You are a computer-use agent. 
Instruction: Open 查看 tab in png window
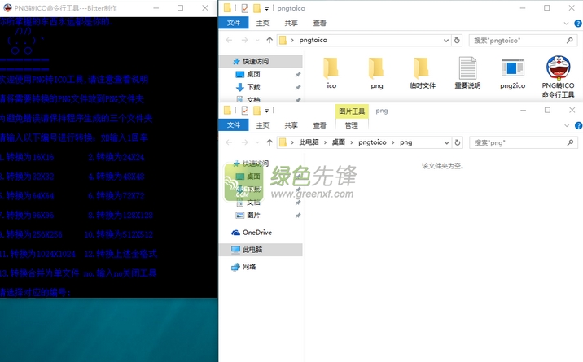pyautogui.click(x=319, y=125)
